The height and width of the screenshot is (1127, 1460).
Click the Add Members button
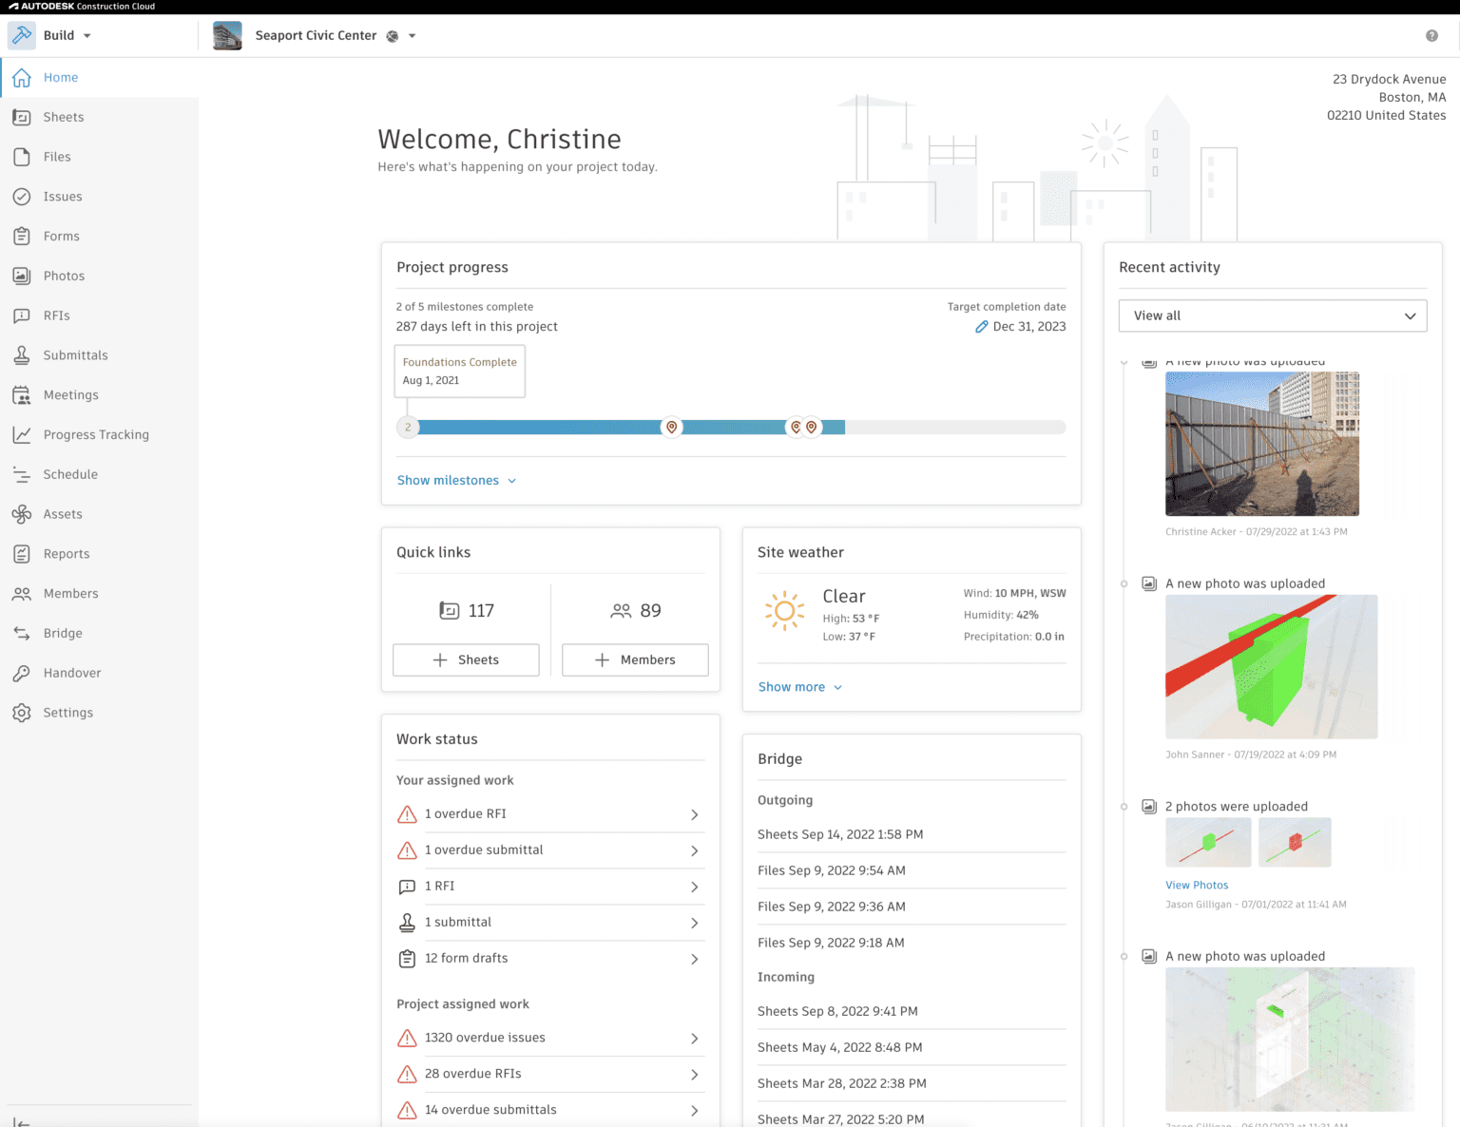tap(634, 659)
